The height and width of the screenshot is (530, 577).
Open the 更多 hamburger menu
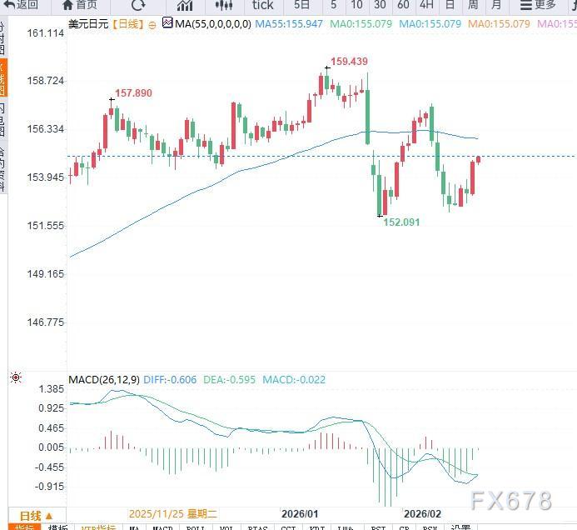tap(537, 5)
